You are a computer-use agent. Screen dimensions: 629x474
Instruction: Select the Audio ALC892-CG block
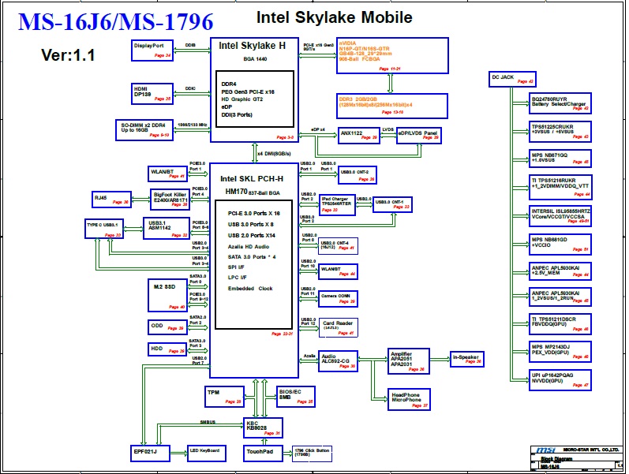tap(338, 360)
